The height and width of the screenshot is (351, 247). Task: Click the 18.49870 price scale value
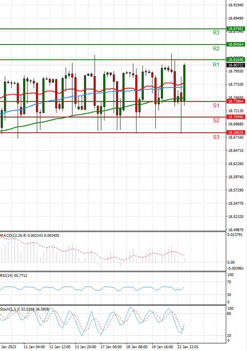[235, 229]
